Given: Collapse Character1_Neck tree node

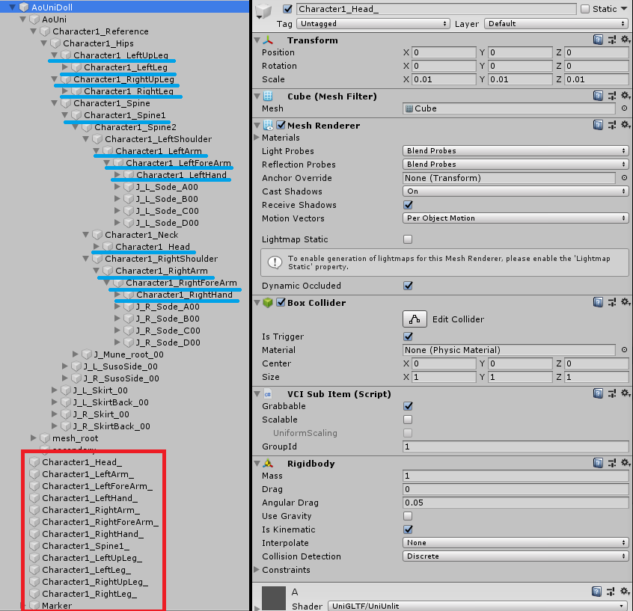Looking at the screenshot, I should click(x=85, y=235).
